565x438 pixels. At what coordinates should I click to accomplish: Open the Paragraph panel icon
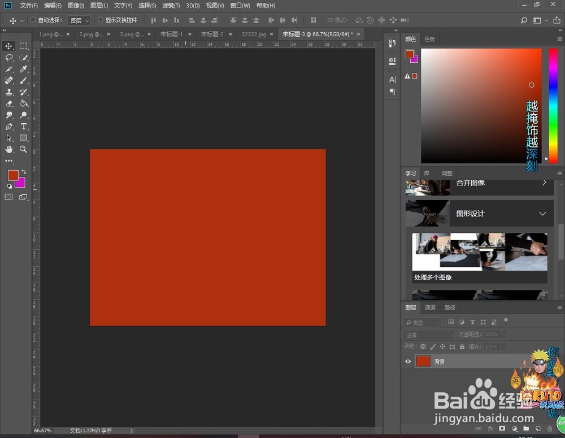point(393,92)
